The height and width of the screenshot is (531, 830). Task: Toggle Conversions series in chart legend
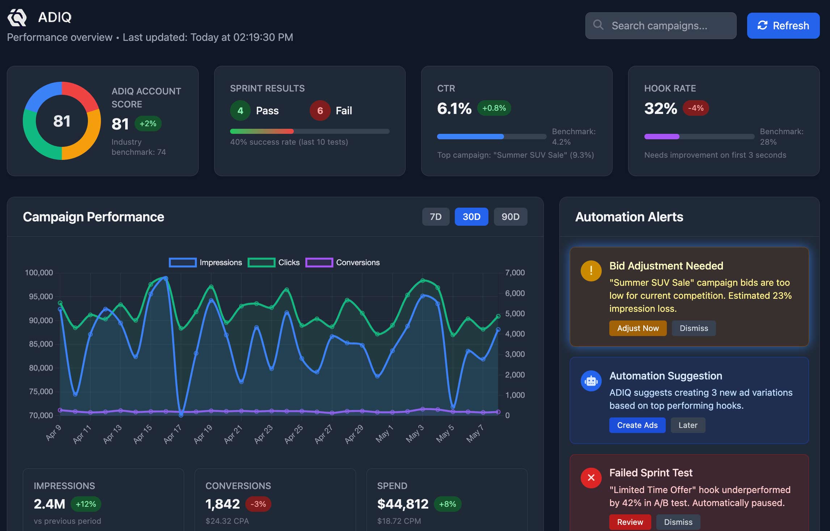(343, 263)
